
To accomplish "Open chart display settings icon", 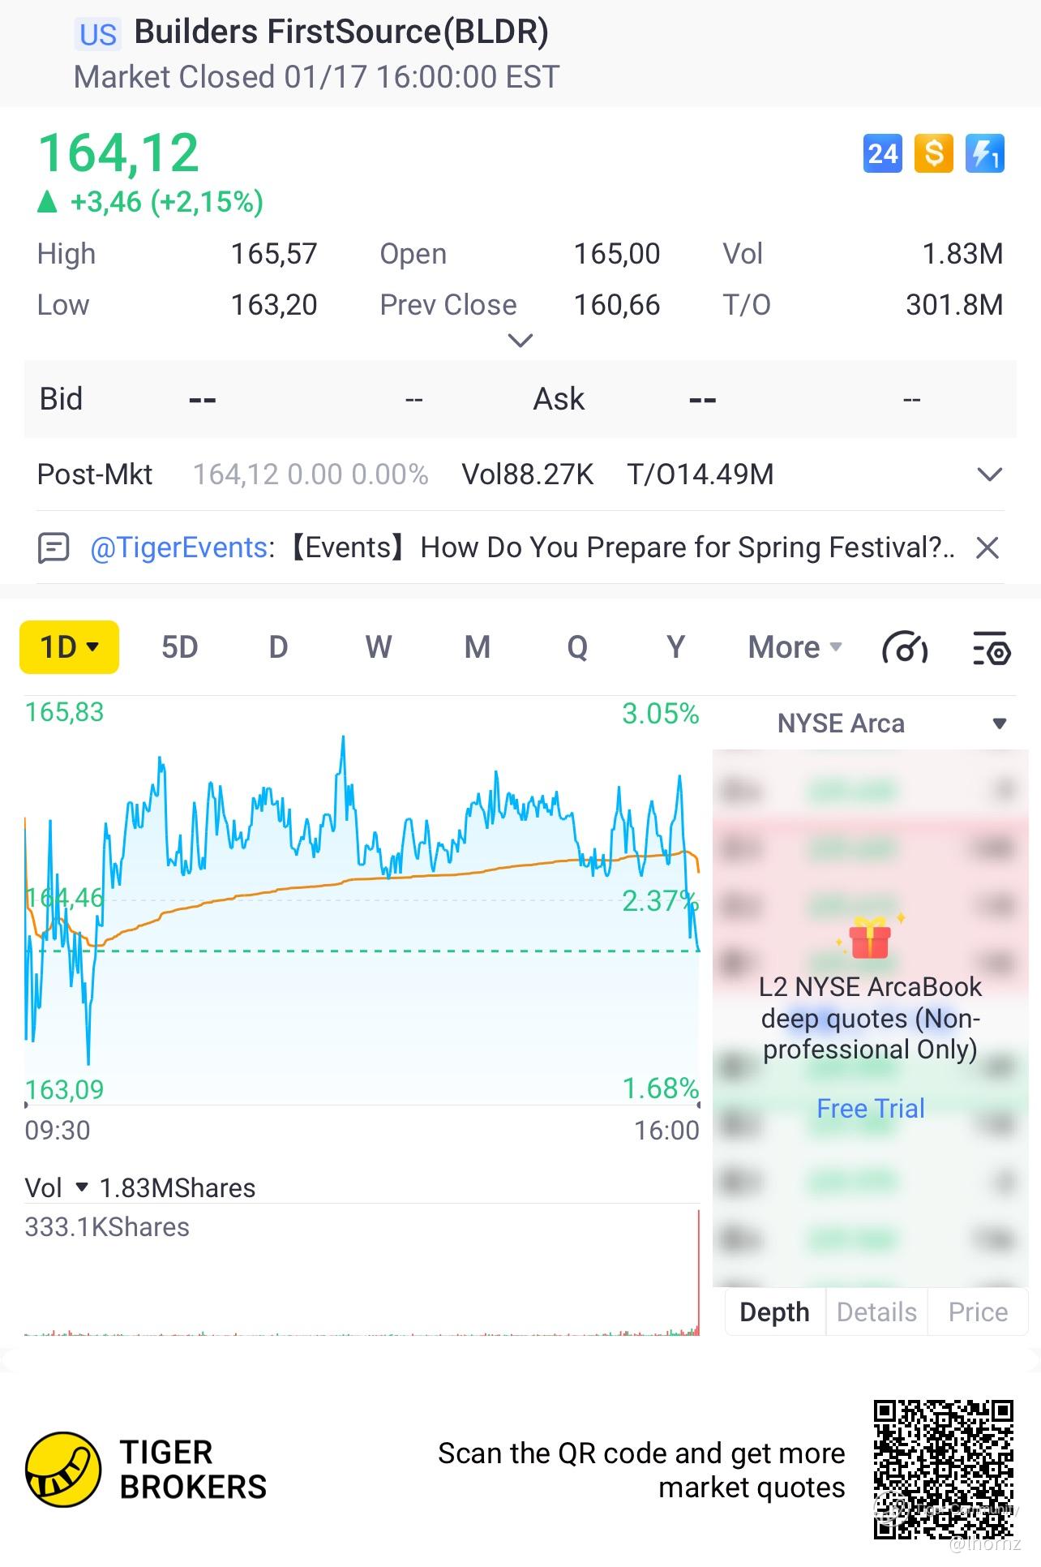I will tap(991, 648).
